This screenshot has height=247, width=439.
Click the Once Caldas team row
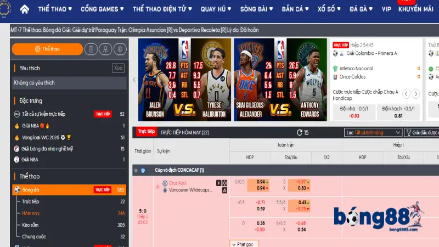coord(376,77)
